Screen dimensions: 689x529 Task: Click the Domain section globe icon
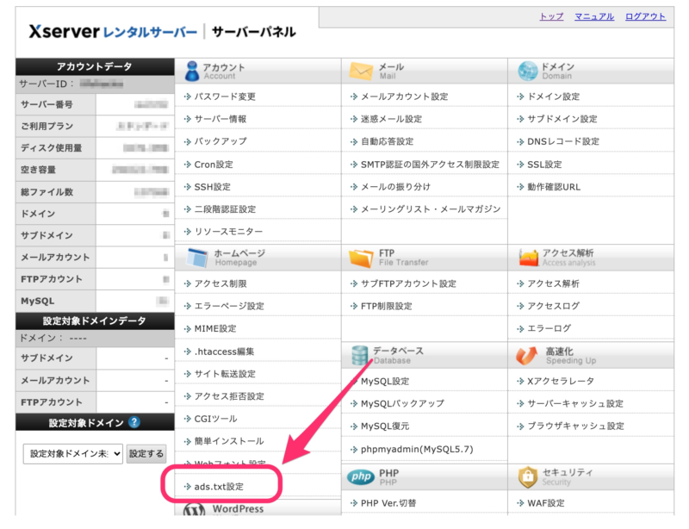(527, 71)
